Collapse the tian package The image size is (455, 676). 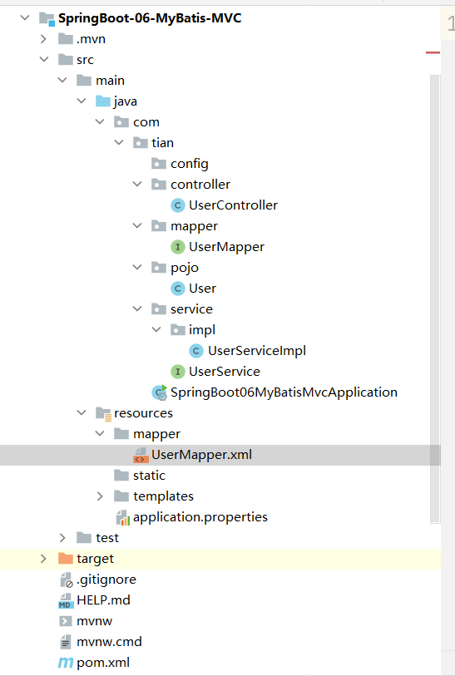point(119,142)
